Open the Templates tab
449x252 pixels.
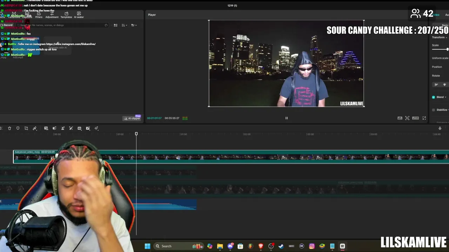coord(66,15)
